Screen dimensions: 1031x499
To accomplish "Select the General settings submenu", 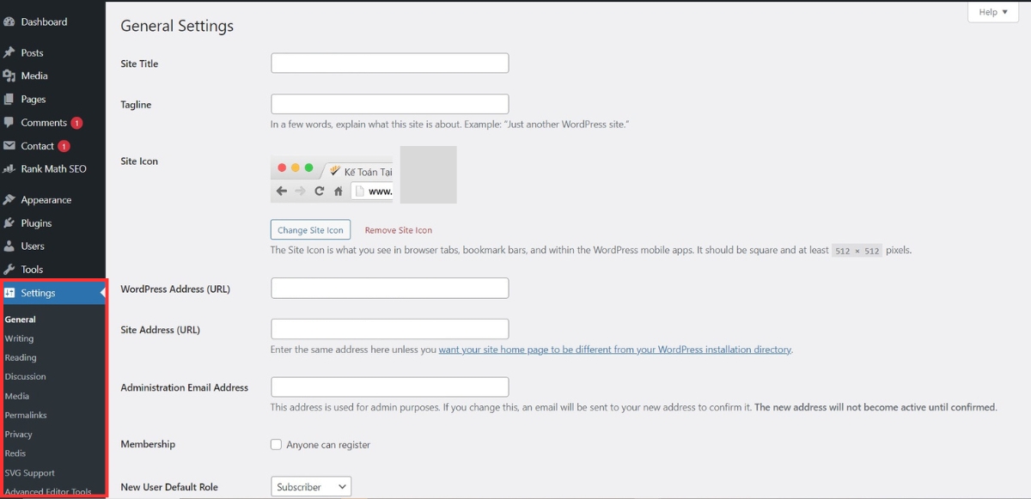I will click(x=21, y=319).
